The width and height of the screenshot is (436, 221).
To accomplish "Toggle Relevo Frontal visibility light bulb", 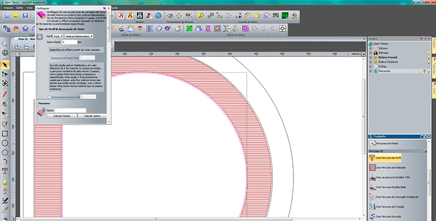I will [429, 57].
